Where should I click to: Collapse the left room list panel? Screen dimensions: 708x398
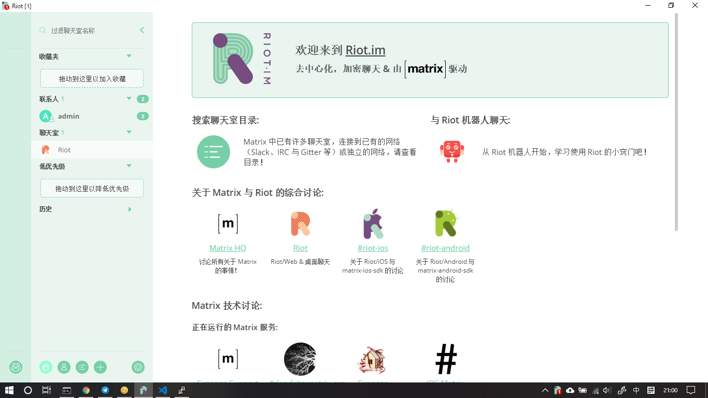(x=142, y=31)
